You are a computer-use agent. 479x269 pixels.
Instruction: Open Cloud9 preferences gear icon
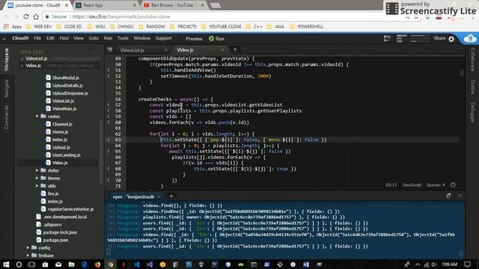tap(451, 39)
